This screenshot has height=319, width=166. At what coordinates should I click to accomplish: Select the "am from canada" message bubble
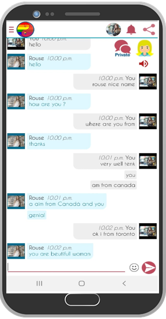click(114, 185)
